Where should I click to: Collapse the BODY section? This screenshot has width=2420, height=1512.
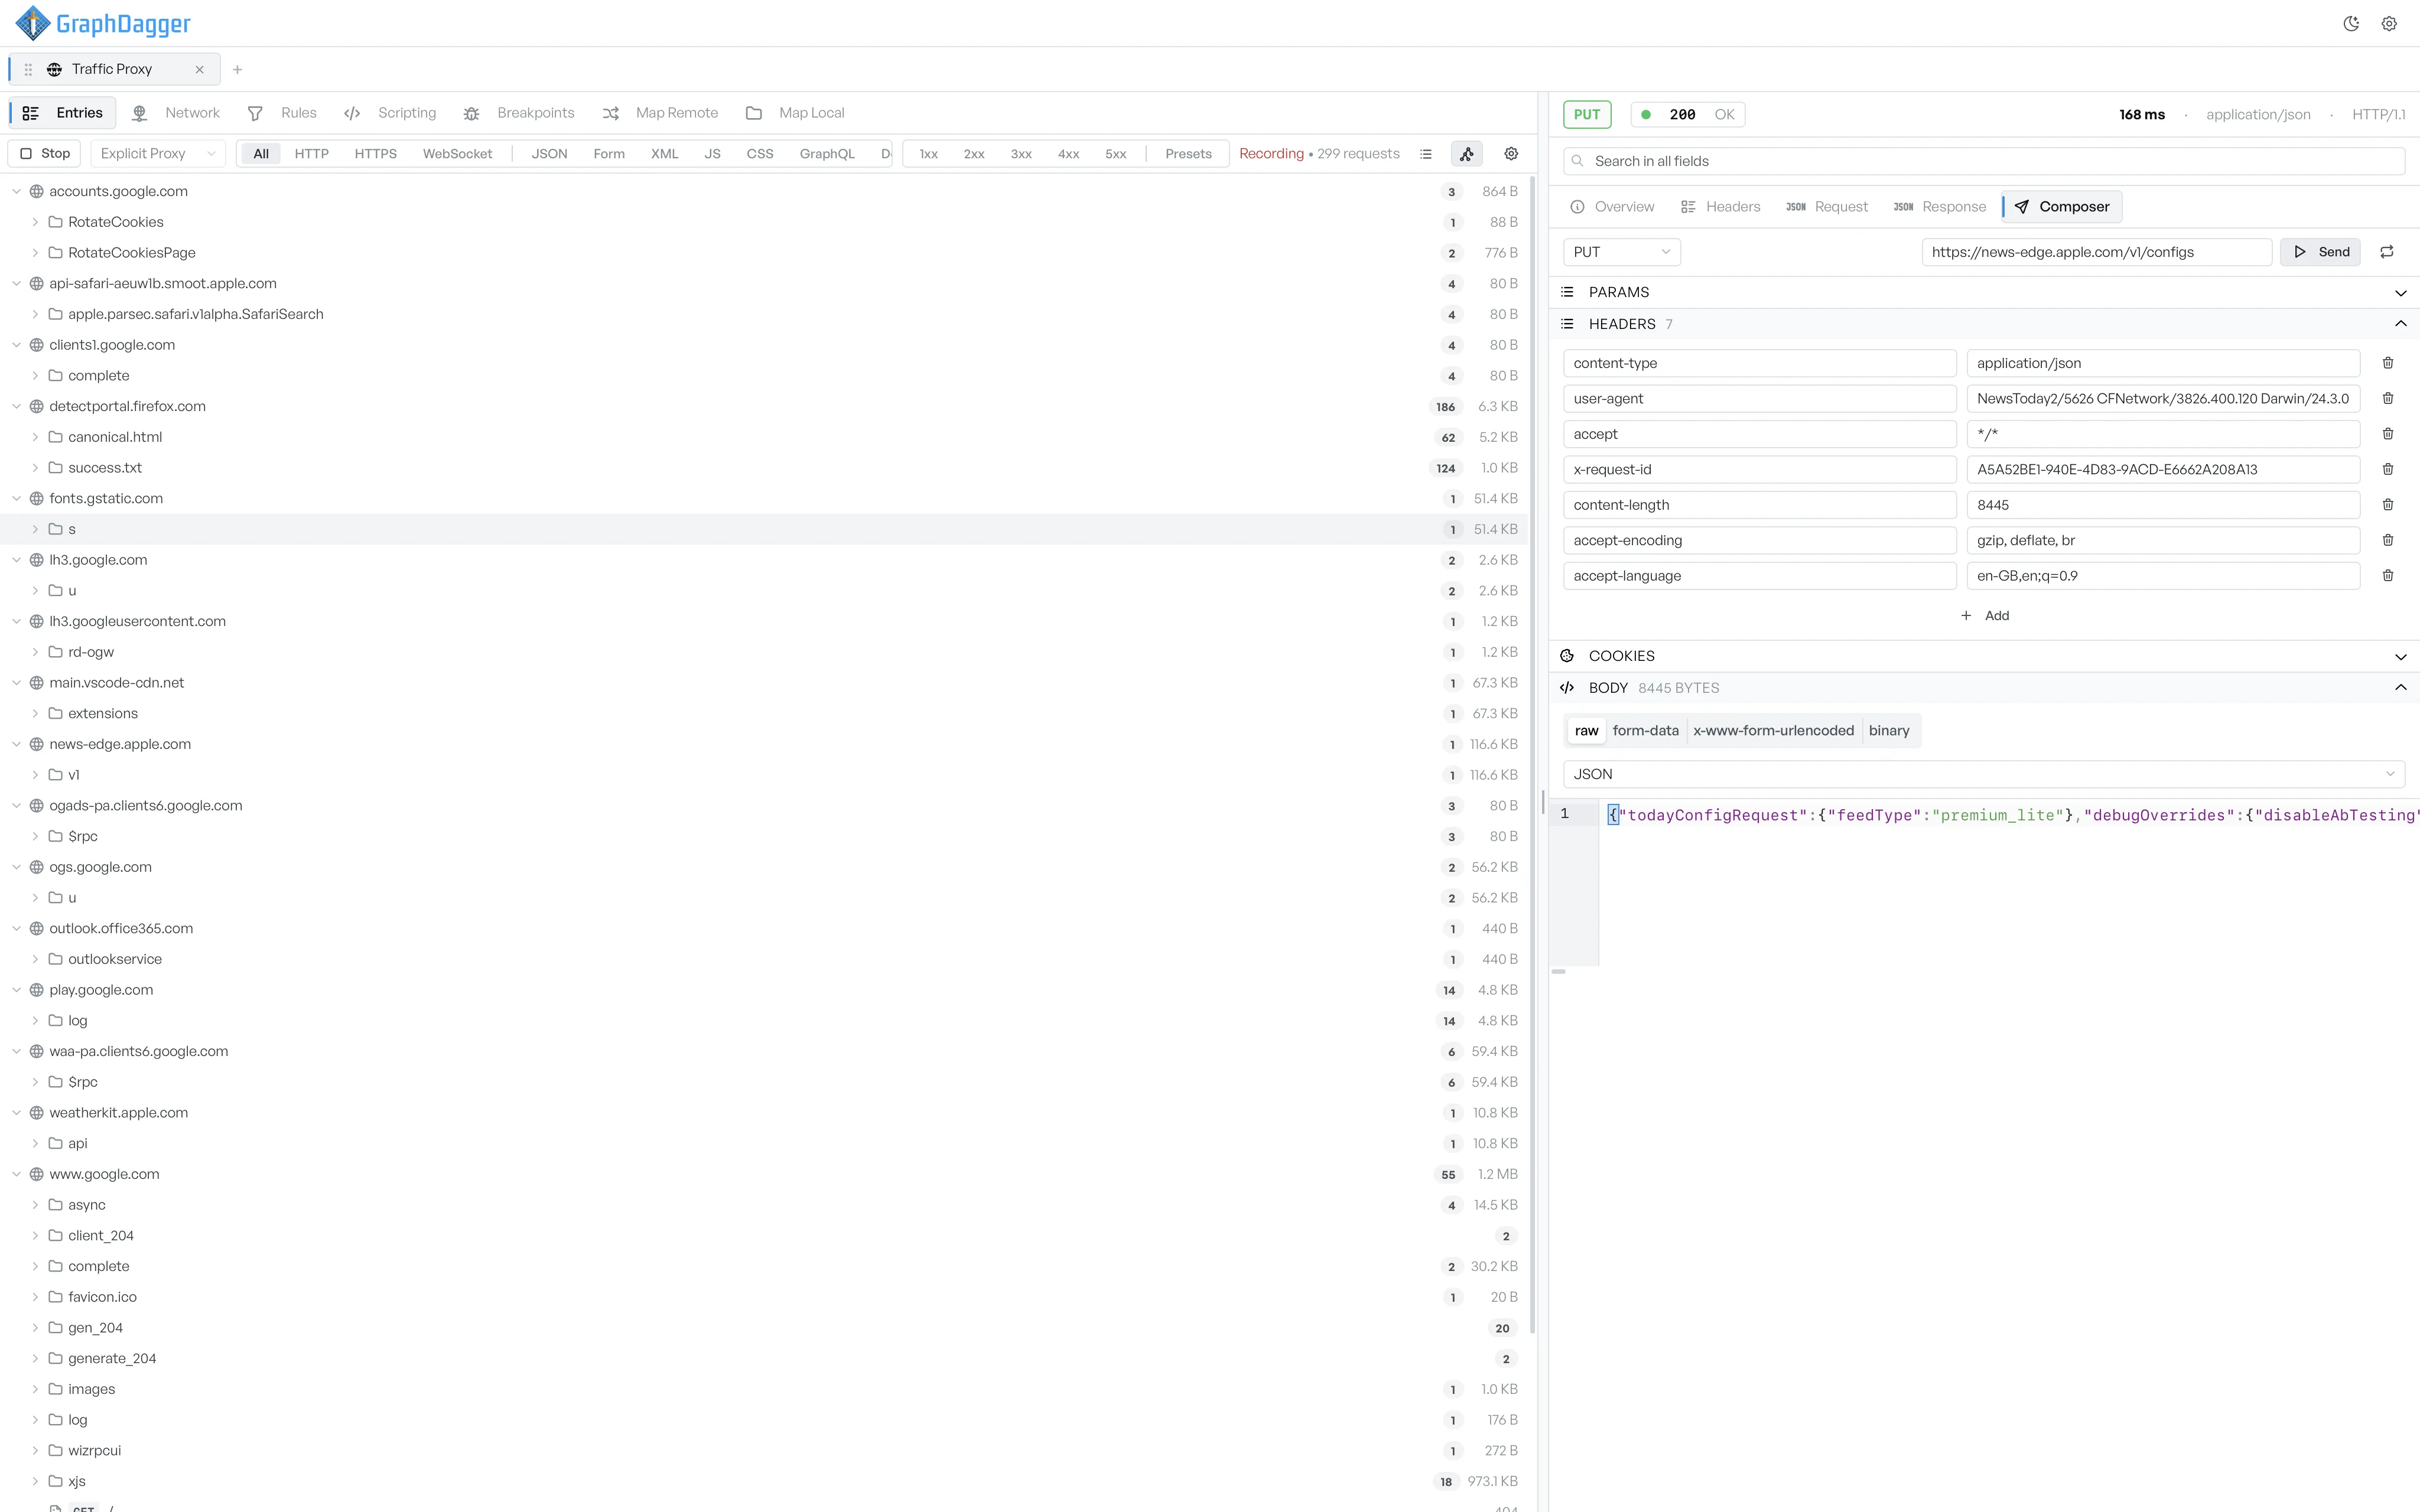tap(2400, 688)
